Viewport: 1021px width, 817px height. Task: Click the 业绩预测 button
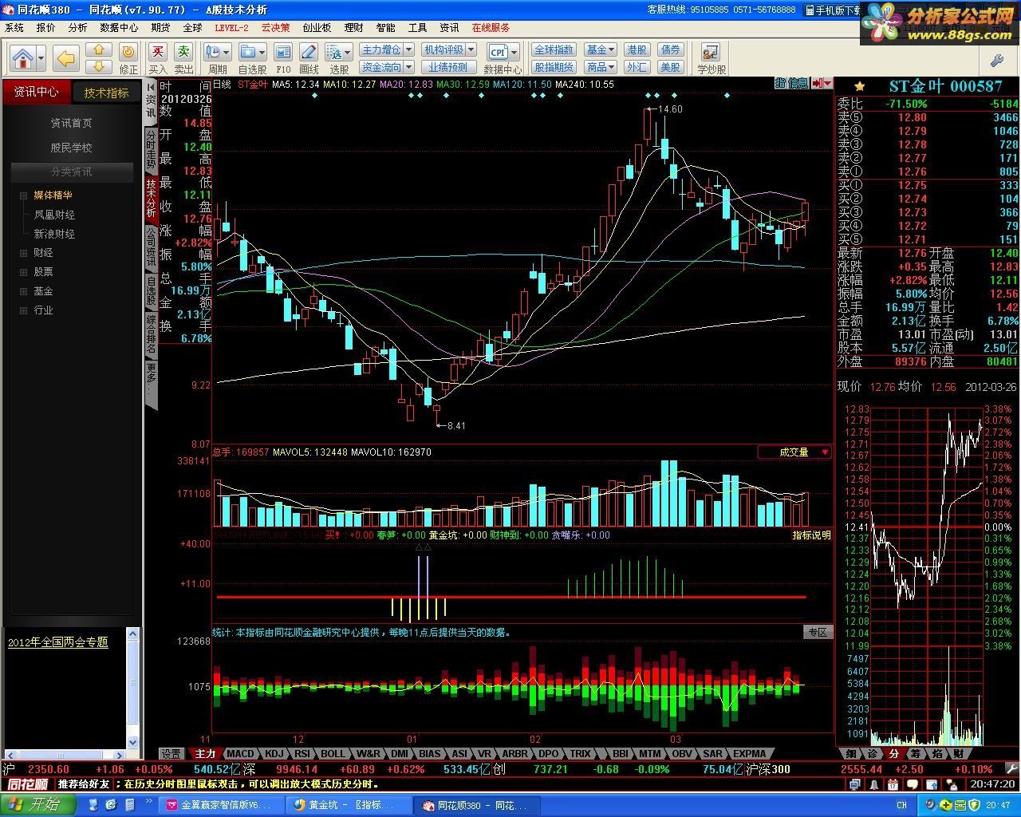(x=448, y=67)
